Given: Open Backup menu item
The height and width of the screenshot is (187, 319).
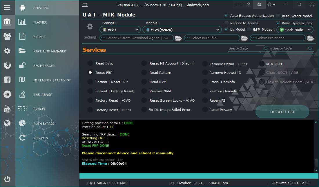Looking at the screenshot, I should [47, 37].
